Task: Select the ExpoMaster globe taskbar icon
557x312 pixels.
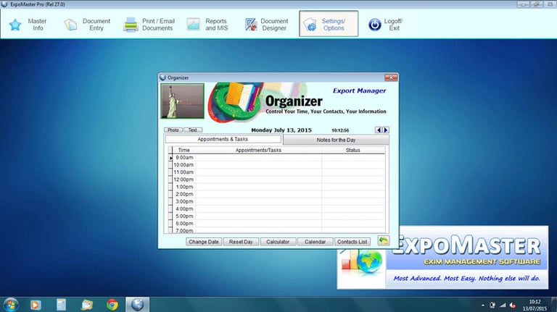Action: pos(138,305)
